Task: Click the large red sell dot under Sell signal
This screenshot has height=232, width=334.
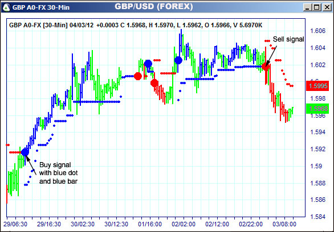Action: (265, 67)
